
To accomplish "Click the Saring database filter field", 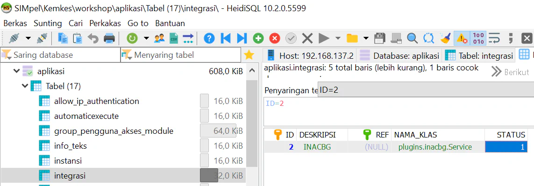I will 61,55.
